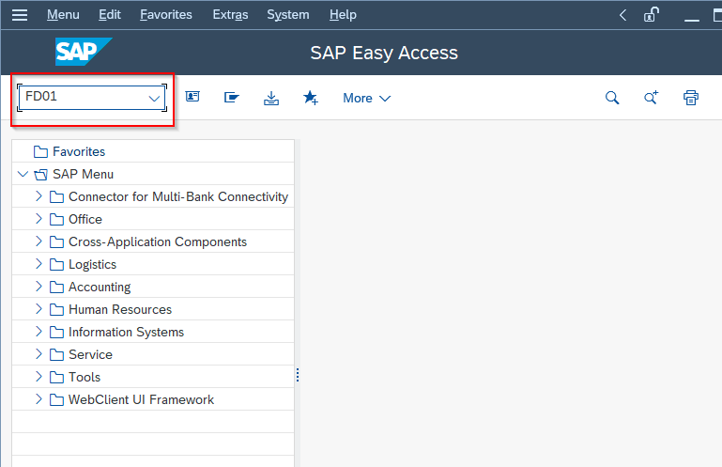Select the Cross-Application Components label
The image size is (722, 467).
click(158, 242)
